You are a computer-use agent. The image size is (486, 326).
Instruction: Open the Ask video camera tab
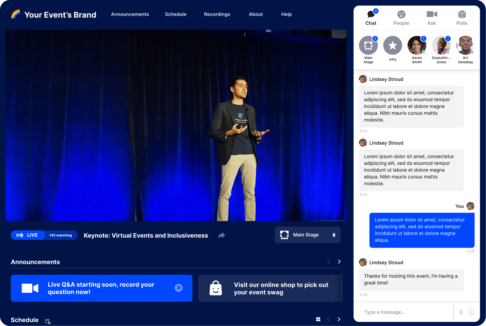431,18
